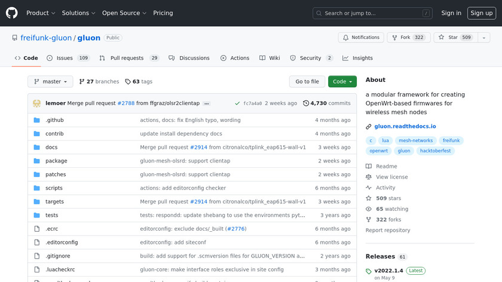
Task: Expand commit message ellipsis button
Action: click(x=207, y=103)
